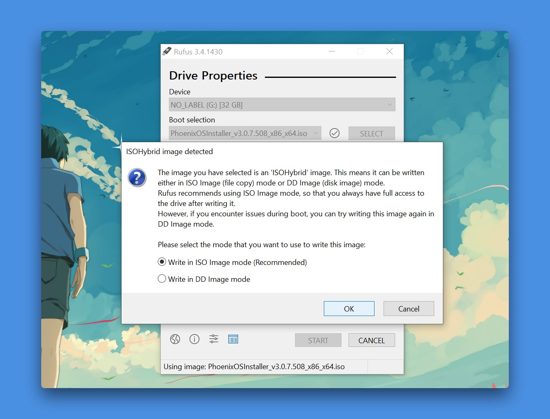Click the blue question mark dialog icon
The image size is (550, 419).
coord(137,178)
